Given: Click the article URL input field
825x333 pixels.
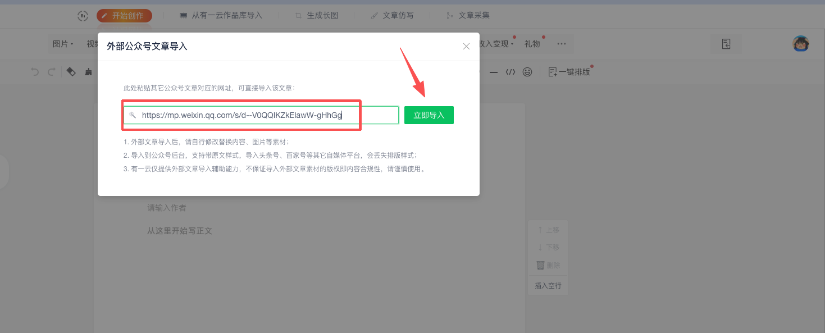Looking at the screenshot, I should 261,115.
